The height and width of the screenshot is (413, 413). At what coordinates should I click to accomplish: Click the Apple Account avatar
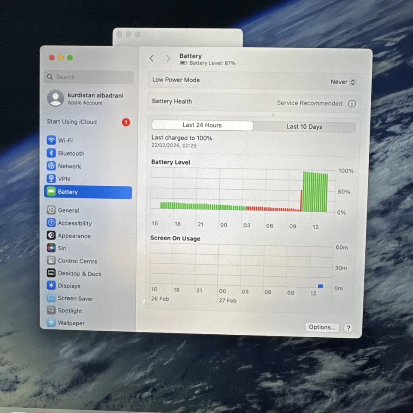pos(55,98)
